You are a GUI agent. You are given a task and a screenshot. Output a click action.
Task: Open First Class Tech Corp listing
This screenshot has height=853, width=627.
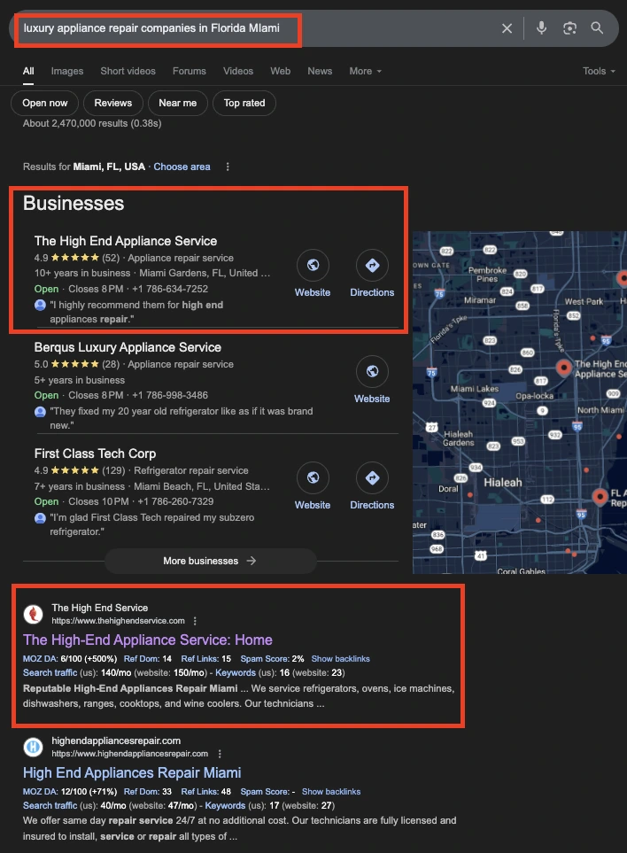tap(95, 454)
